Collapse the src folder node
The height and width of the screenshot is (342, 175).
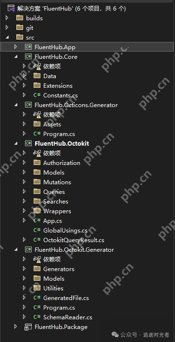pos(7,37)
